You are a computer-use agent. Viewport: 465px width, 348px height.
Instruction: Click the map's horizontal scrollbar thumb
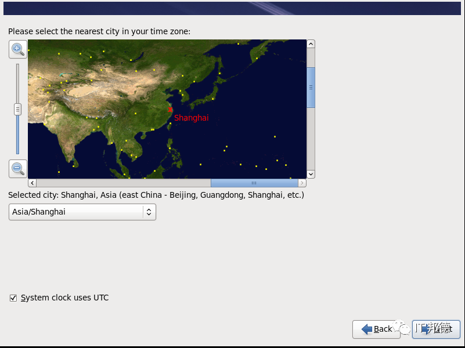tap(254, 183)
